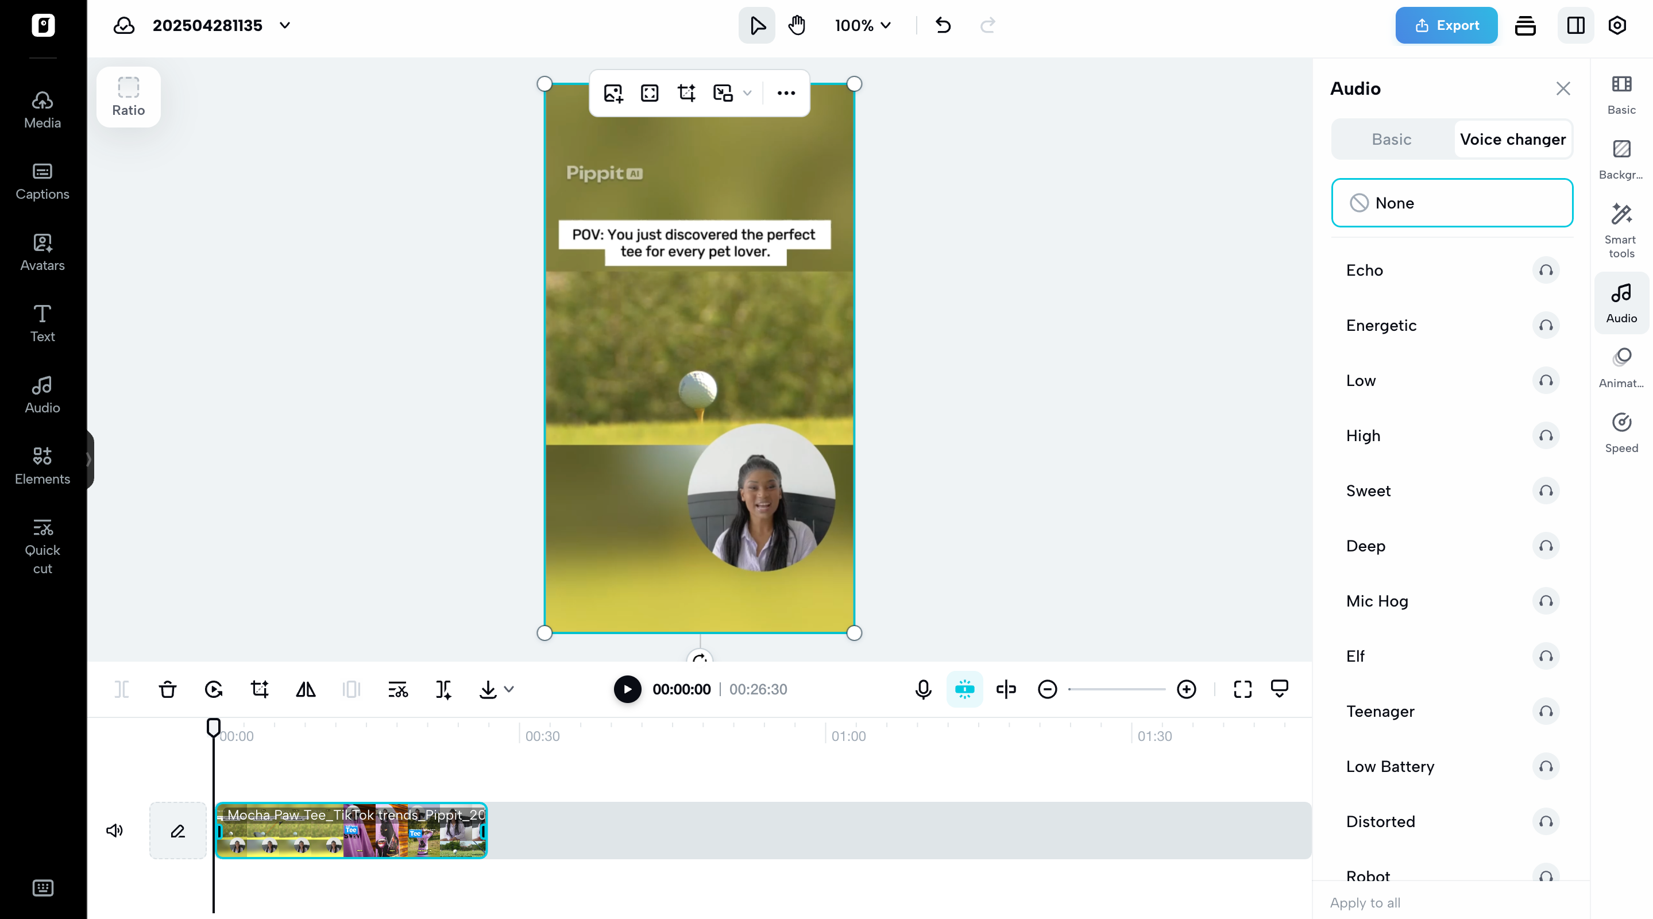Open the Captions panel
Image resolution: width=1653 pixels, height=919 pixels.
[x=42, y=182]
